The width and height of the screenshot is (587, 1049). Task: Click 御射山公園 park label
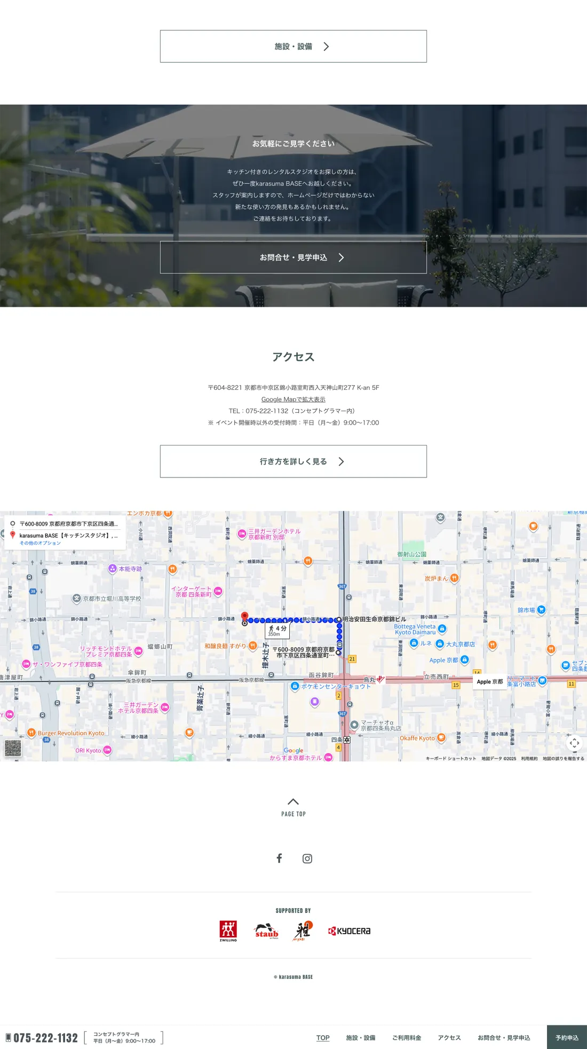pos(412,554)
